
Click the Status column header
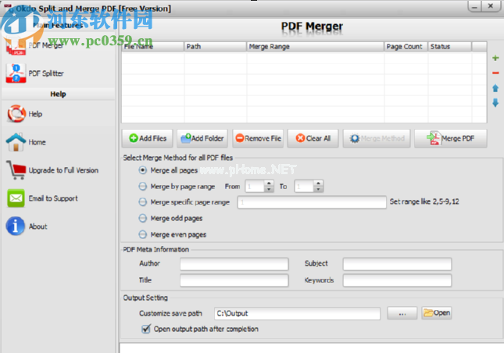449,47
